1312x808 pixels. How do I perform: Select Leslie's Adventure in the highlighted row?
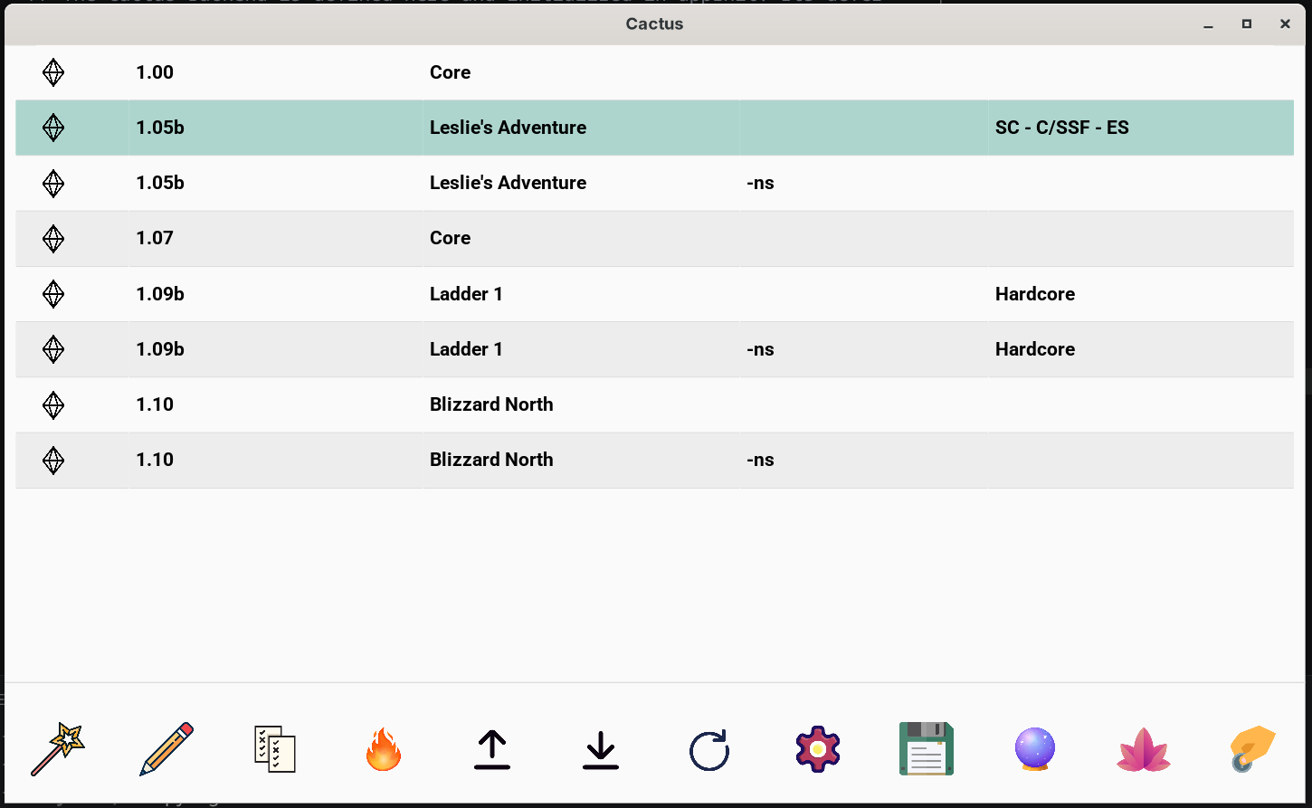click(508, 128)
